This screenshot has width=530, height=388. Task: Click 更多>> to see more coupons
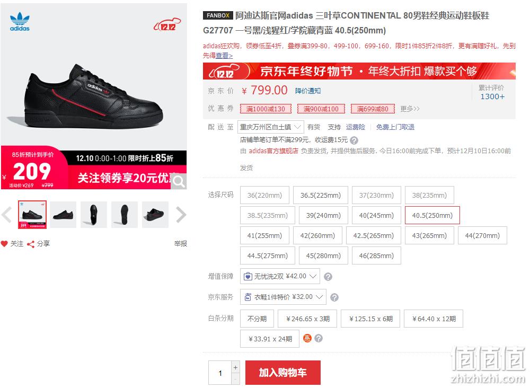(x=410, y=109)
